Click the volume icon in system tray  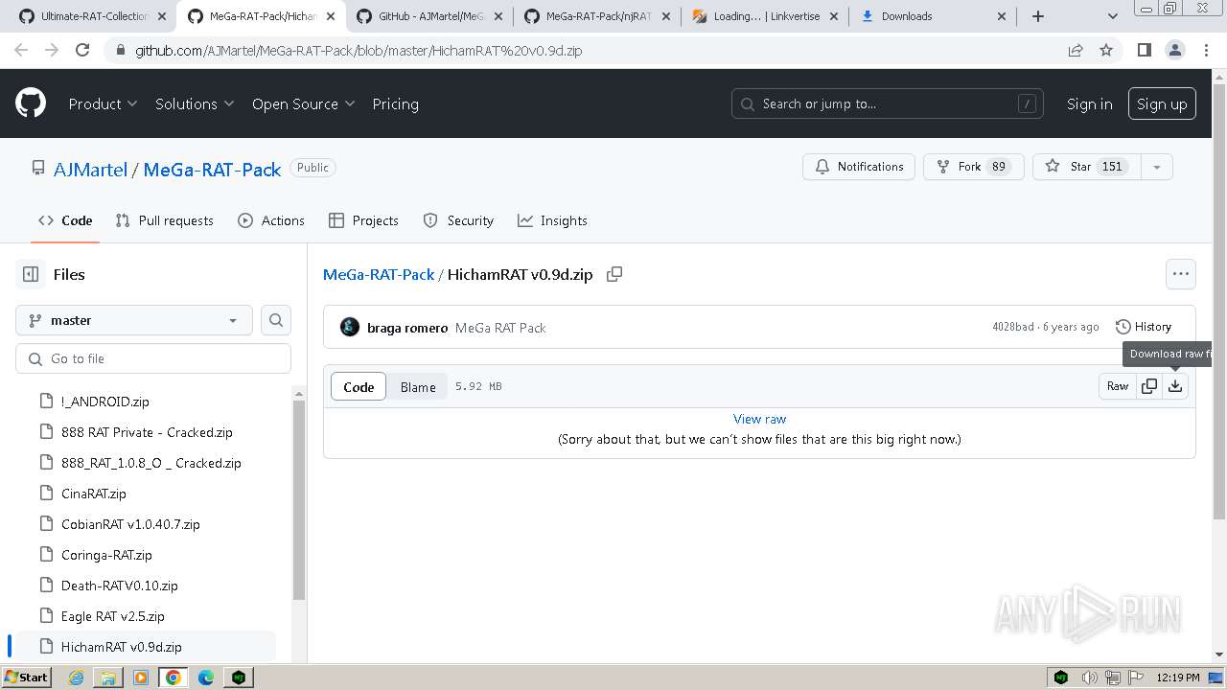[x=1091, y=678]
